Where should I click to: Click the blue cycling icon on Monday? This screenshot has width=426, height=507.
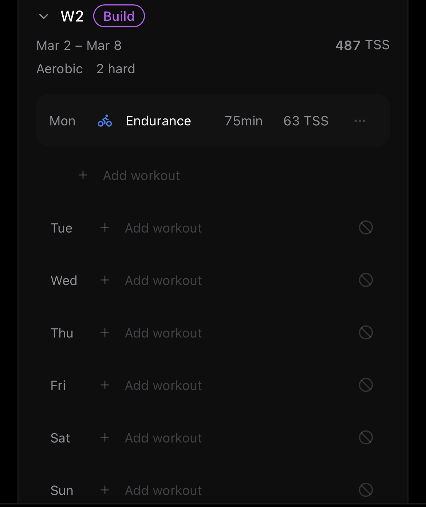click(105, 121)
